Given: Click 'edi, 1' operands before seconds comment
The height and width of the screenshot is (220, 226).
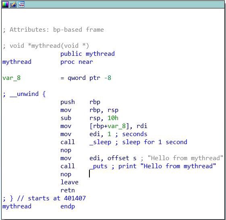Looking at the screenshot, I should coord(100,134).
